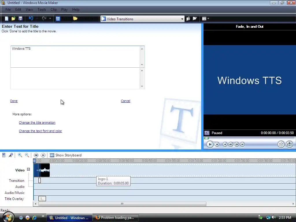Create a new project with New icon
296x222 pixels.
tap(7, 18)
